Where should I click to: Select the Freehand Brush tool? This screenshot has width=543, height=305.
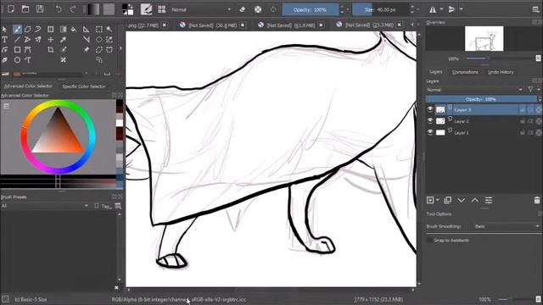tap(17, 30)
